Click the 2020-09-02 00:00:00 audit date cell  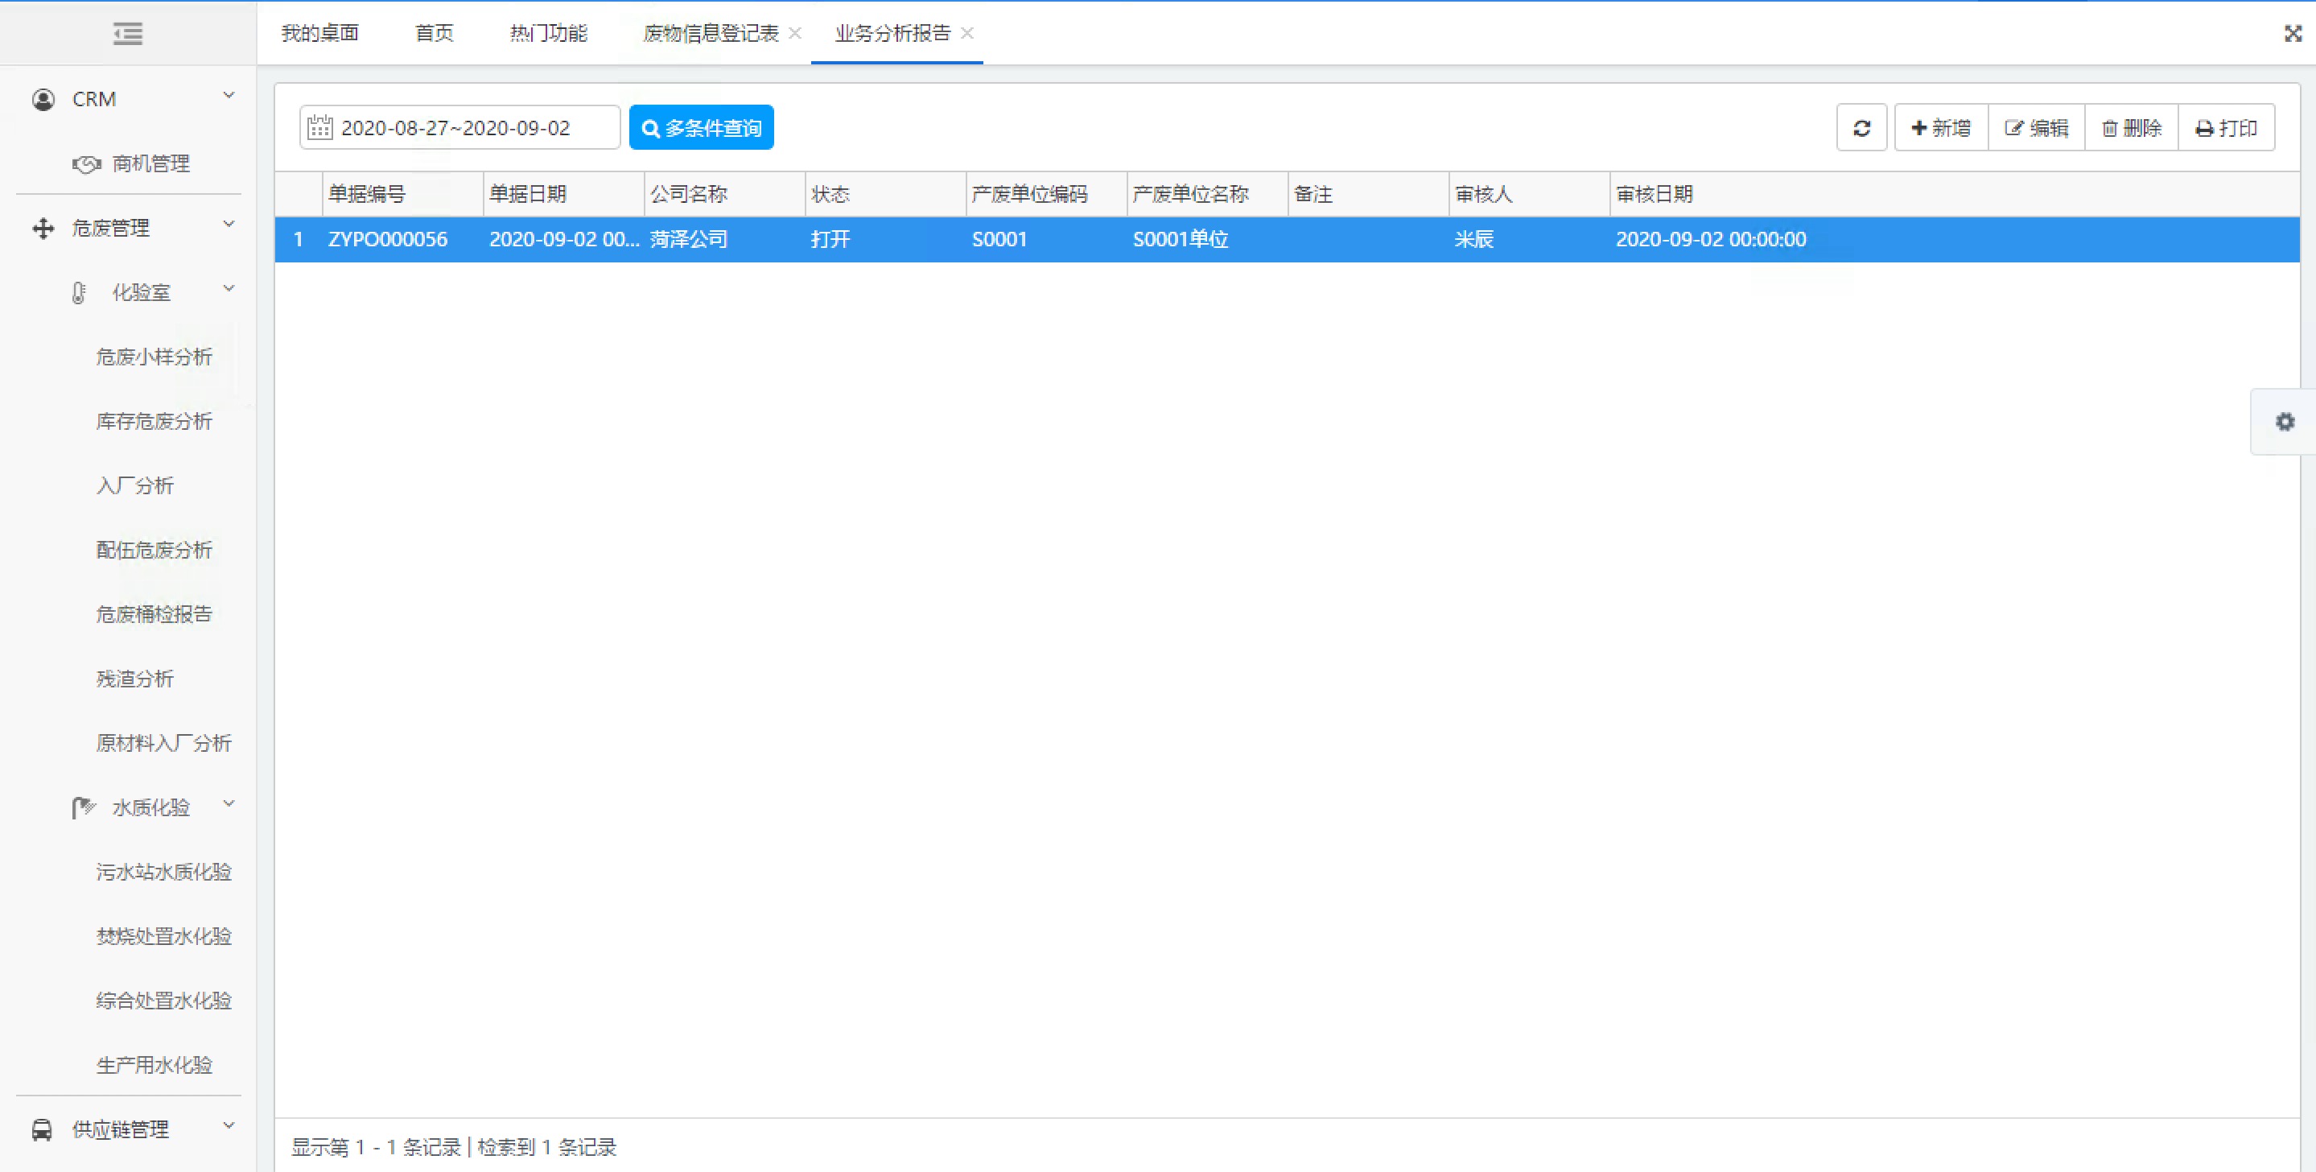pos(1711,239)
